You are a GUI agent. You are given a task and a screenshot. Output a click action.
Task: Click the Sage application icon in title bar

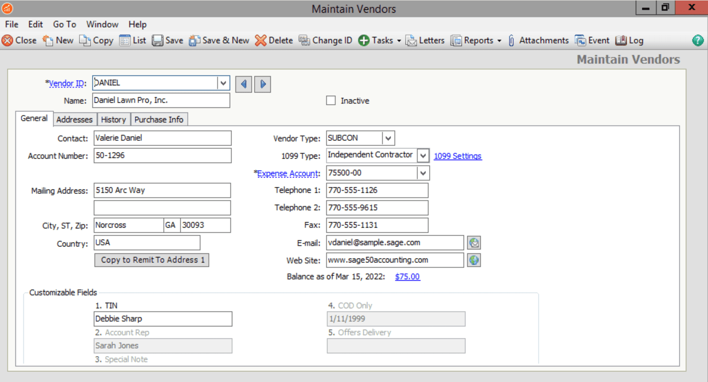(7, 8)
